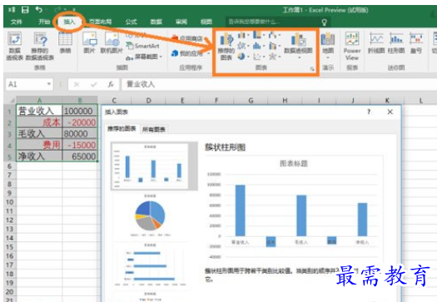Select the scatter chart icon
The image size is (437, 302).
click(x=256, y=57)
